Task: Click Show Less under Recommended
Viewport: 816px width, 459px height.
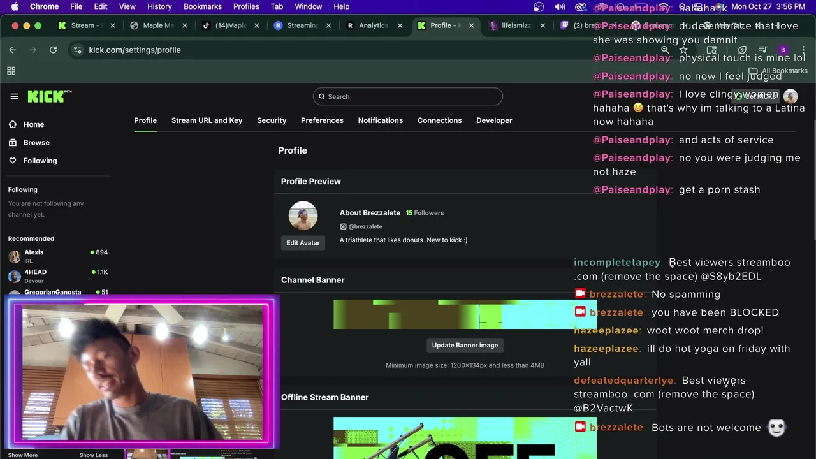Action: [x=93, y=455]
